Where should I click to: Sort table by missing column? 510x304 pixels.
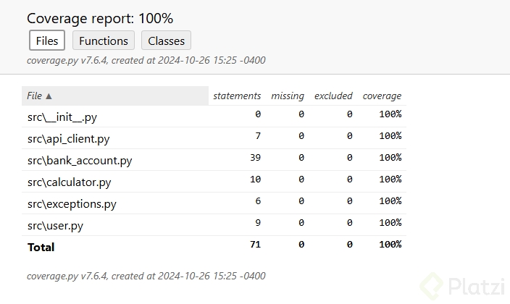tap(288, 96)
